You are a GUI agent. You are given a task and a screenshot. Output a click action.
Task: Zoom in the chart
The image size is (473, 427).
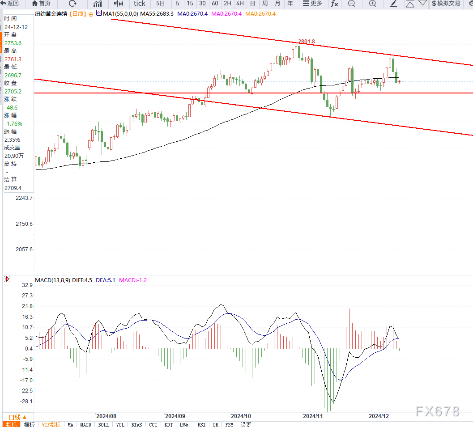coord(373,3)
